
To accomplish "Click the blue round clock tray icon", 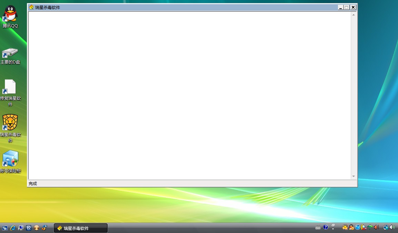I will tap(358, 227).
